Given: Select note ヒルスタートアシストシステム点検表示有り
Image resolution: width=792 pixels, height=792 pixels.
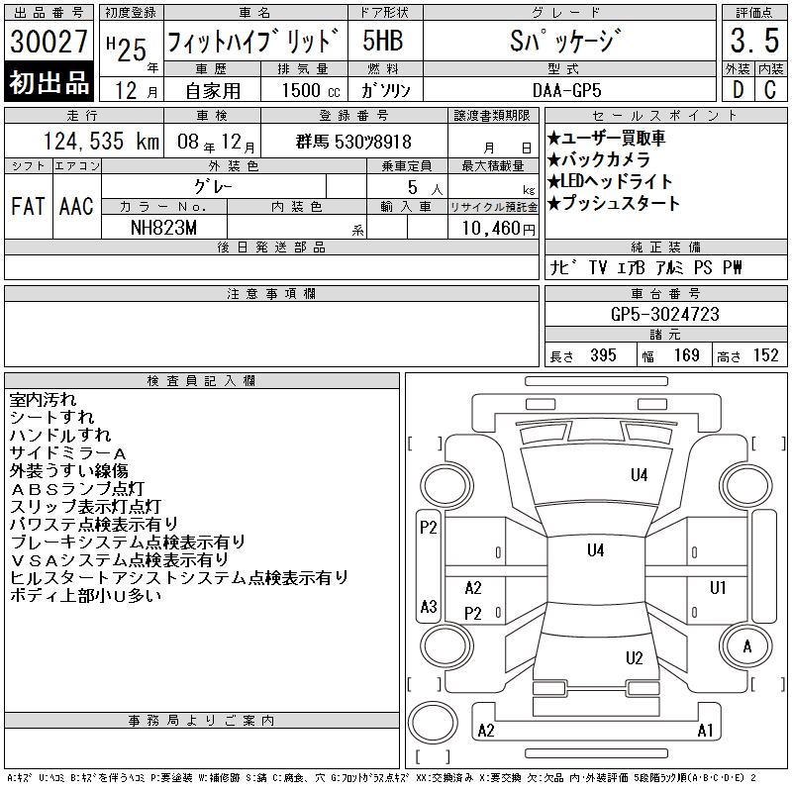Looking at the screenshot, I should click(179, 577).
